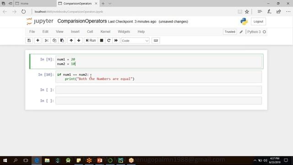Open the Action Center notifications
The width and height of the screenshot is (293, 165).
[x=286, y=160]
